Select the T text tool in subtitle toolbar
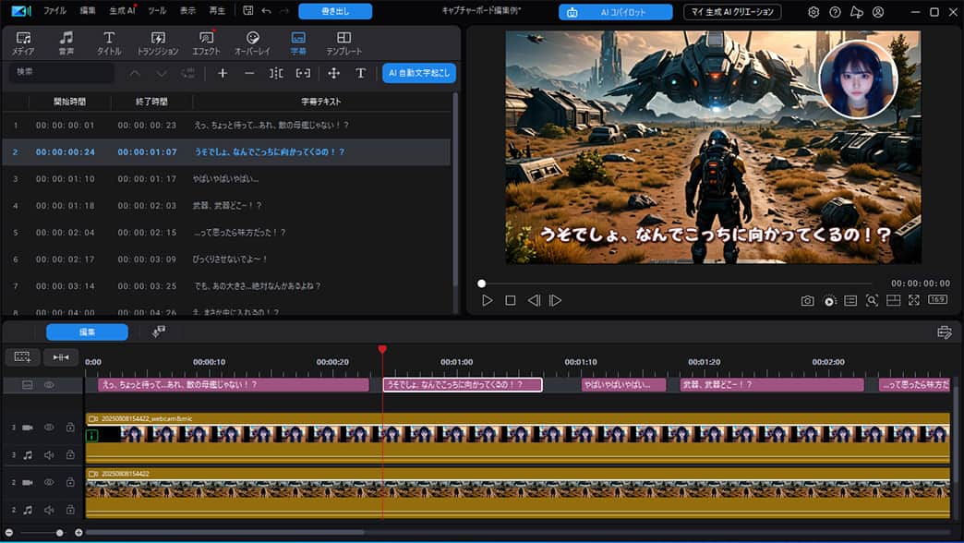This screenshot has height=543, width=964. coord(359,73)
